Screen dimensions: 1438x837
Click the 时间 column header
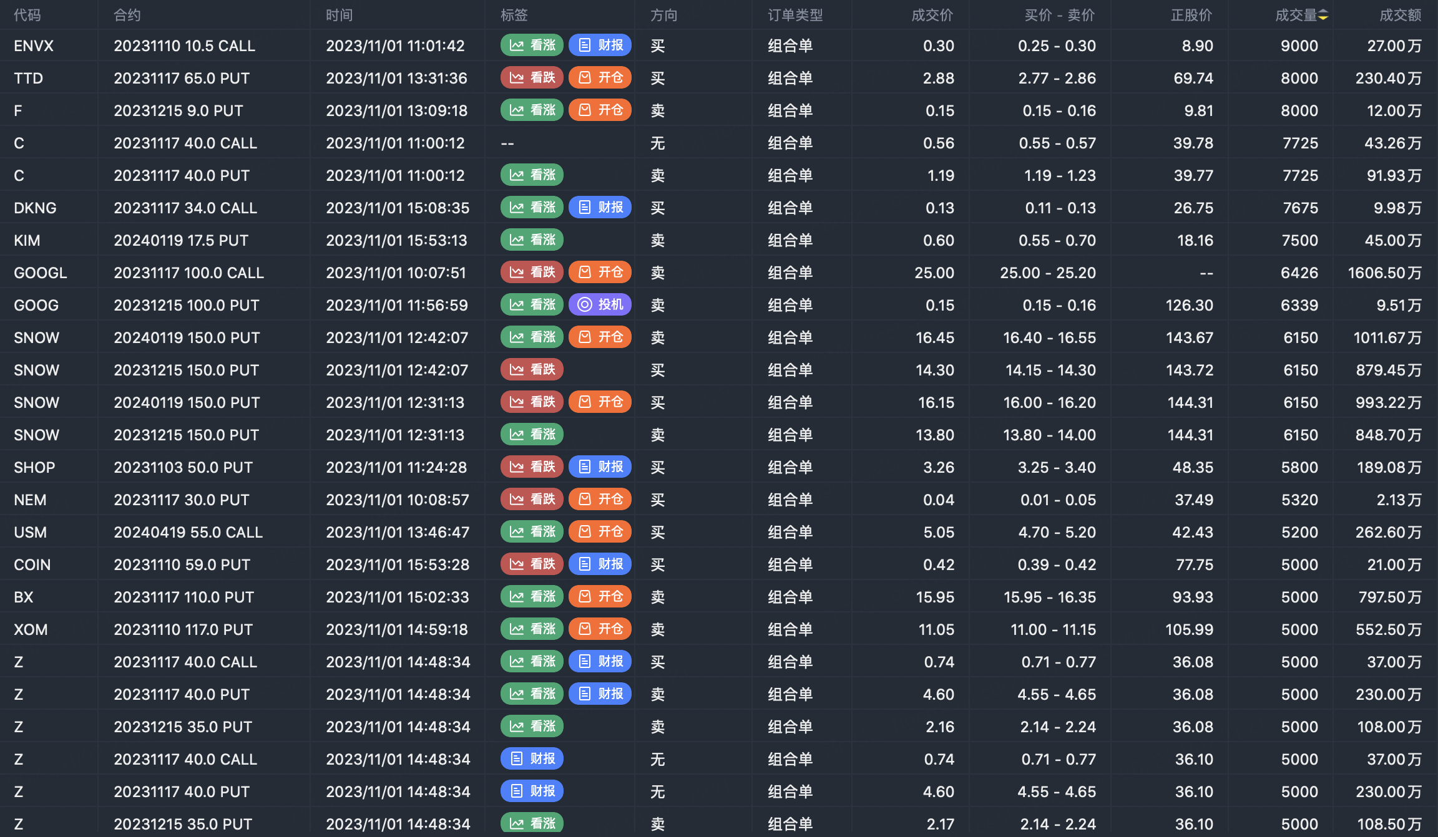pyautogui.click(x=340, y=15)
